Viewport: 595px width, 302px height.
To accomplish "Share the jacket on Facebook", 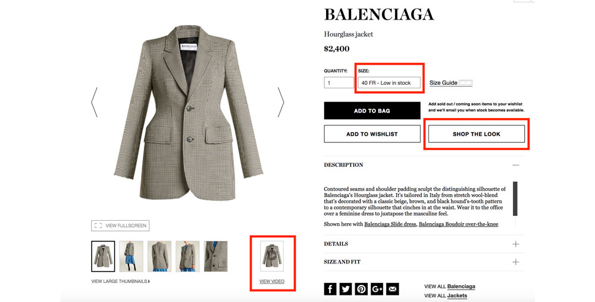I will point(330,289).
